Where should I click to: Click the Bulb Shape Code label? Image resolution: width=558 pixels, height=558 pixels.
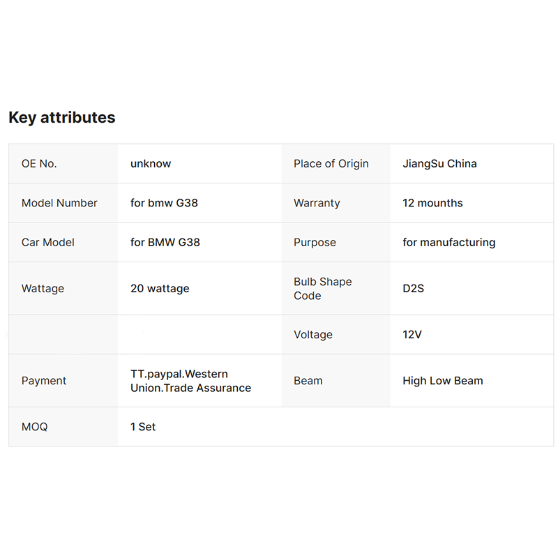coord(323,288)
